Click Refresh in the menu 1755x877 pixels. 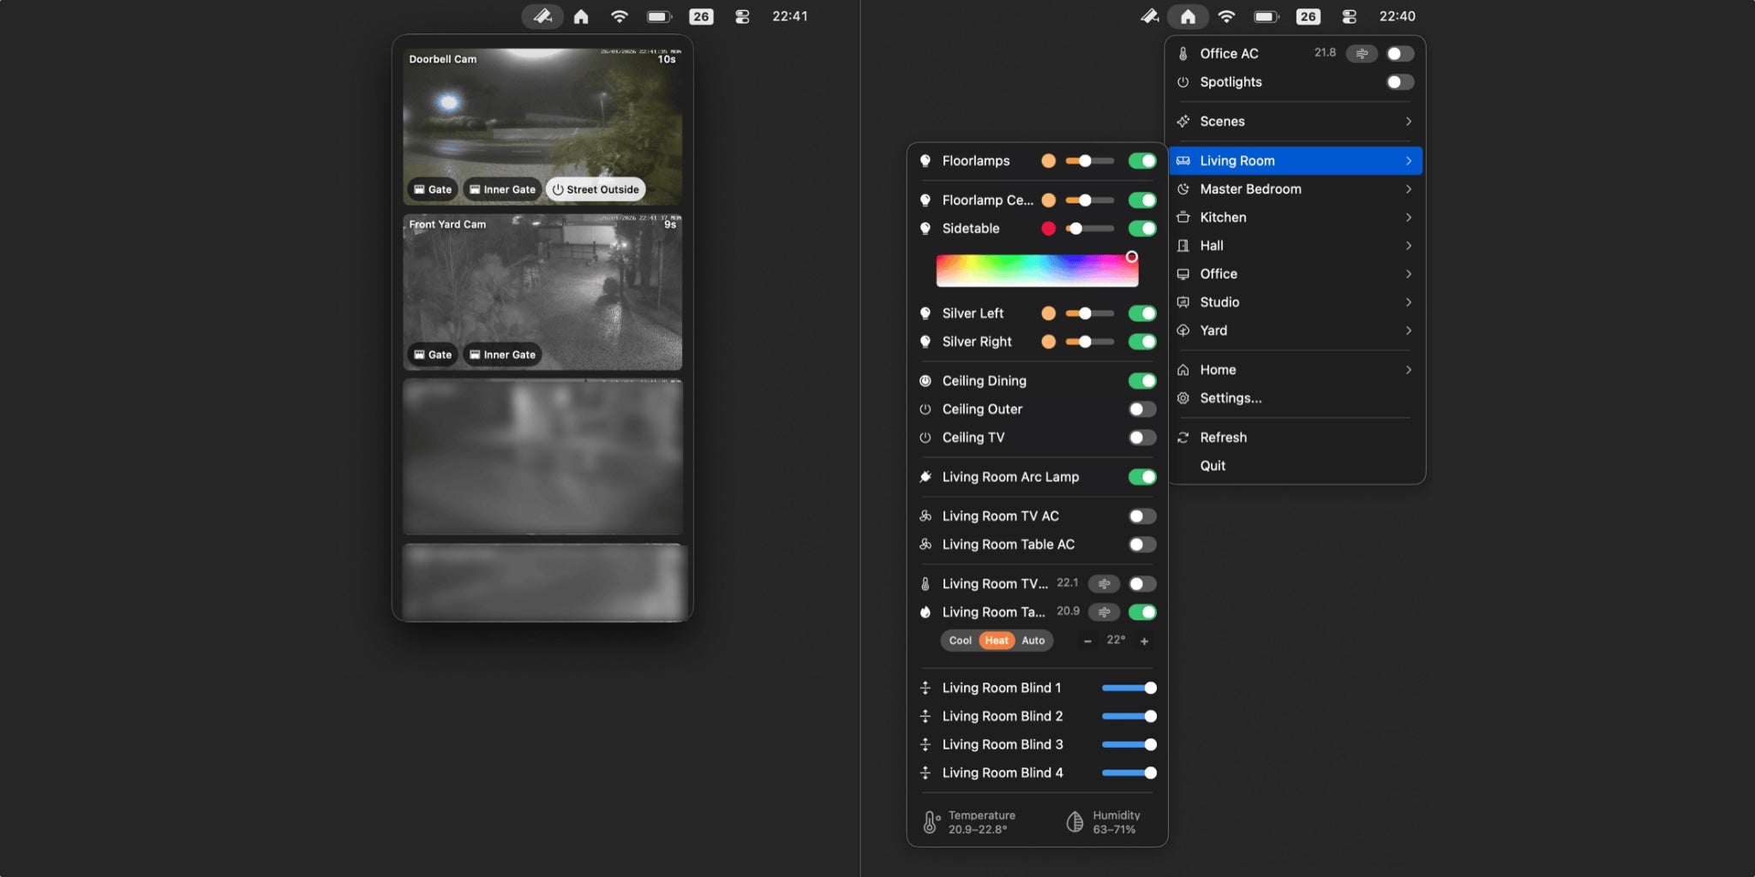1224,437
